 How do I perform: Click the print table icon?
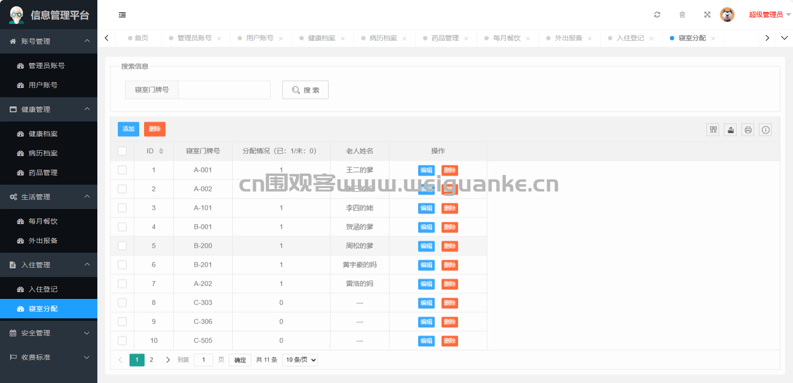click(x=748, y=130)
